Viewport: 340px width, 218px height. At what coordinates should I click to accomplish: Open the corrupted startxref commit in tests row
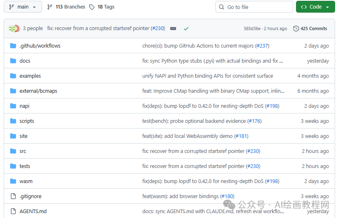click(x=193, y=166)
